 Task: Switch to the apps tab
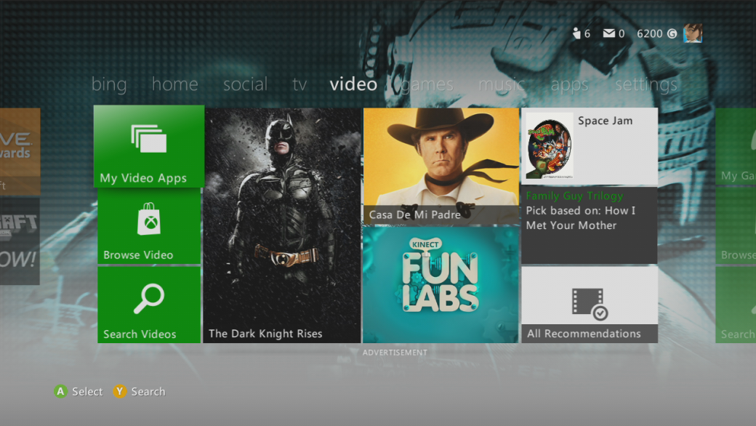coord(569,85)
